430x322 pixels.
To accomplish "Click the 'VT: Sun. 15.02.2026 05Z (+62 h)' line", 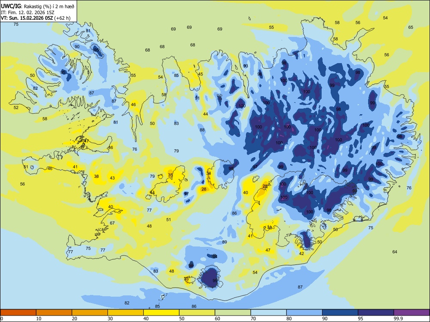I will pyautogui.click(x=35, y=18).
